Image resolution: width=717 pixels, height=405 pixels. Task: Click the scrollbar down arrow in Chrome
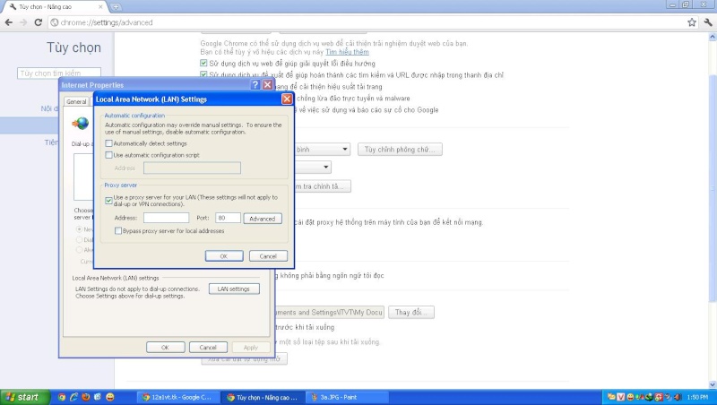coord(713,385)
